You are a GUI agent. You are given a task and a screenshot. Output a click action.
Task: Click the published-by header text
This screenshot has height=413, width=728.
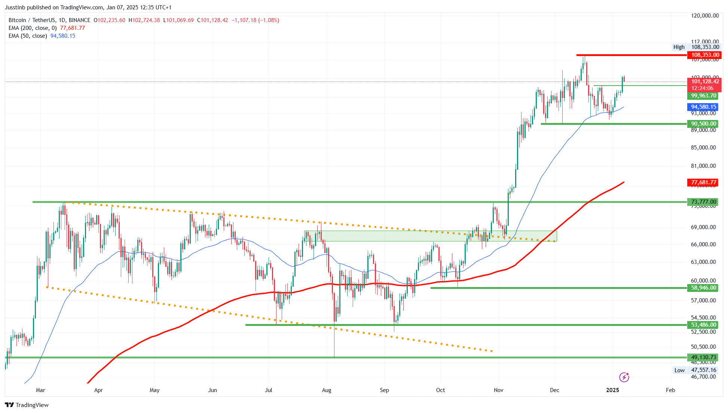(x=88, y=7)
